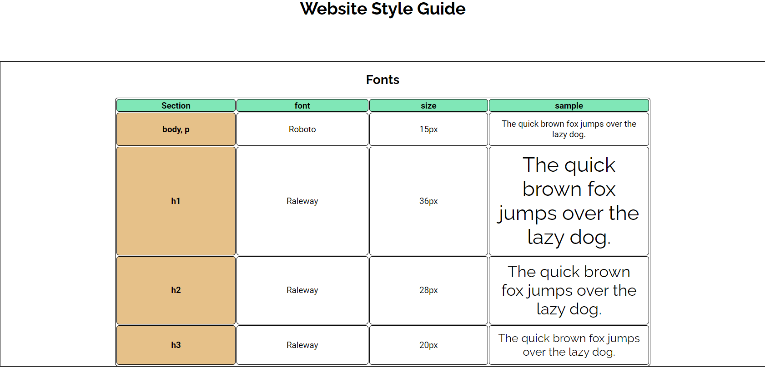Image resolution: width=765 pixels, height=368 pixels.
Task: Click the h2 row label
Action: (176, 290)
